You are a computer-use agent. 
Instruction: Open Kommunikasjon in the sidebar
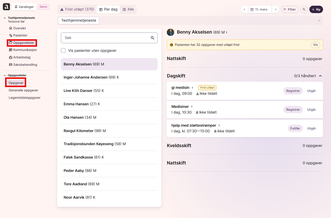[23, 50]
